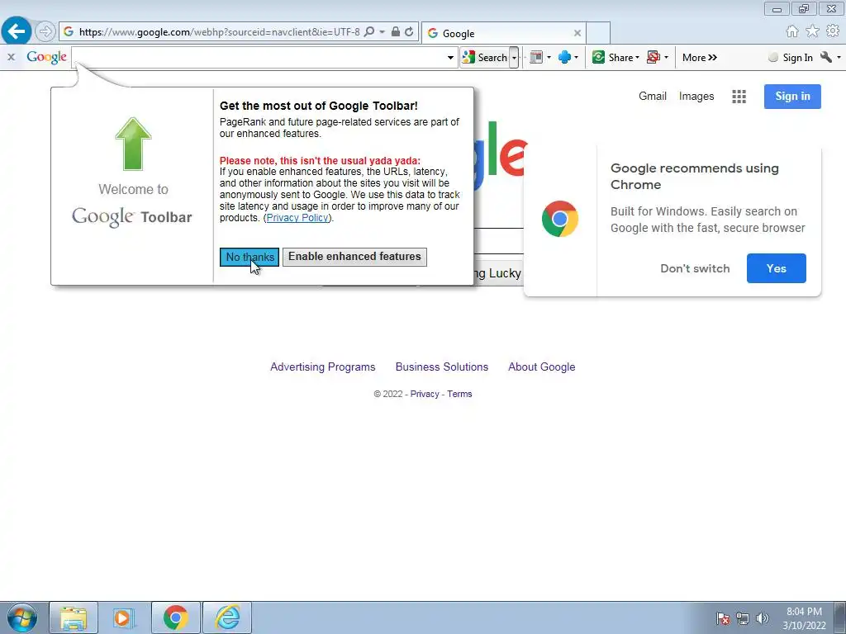Image resolution: width=846 pixels, height=634 pixels.
Task: Click the Chrome logo in recommendation card
Action: click(x=560, y=219)
